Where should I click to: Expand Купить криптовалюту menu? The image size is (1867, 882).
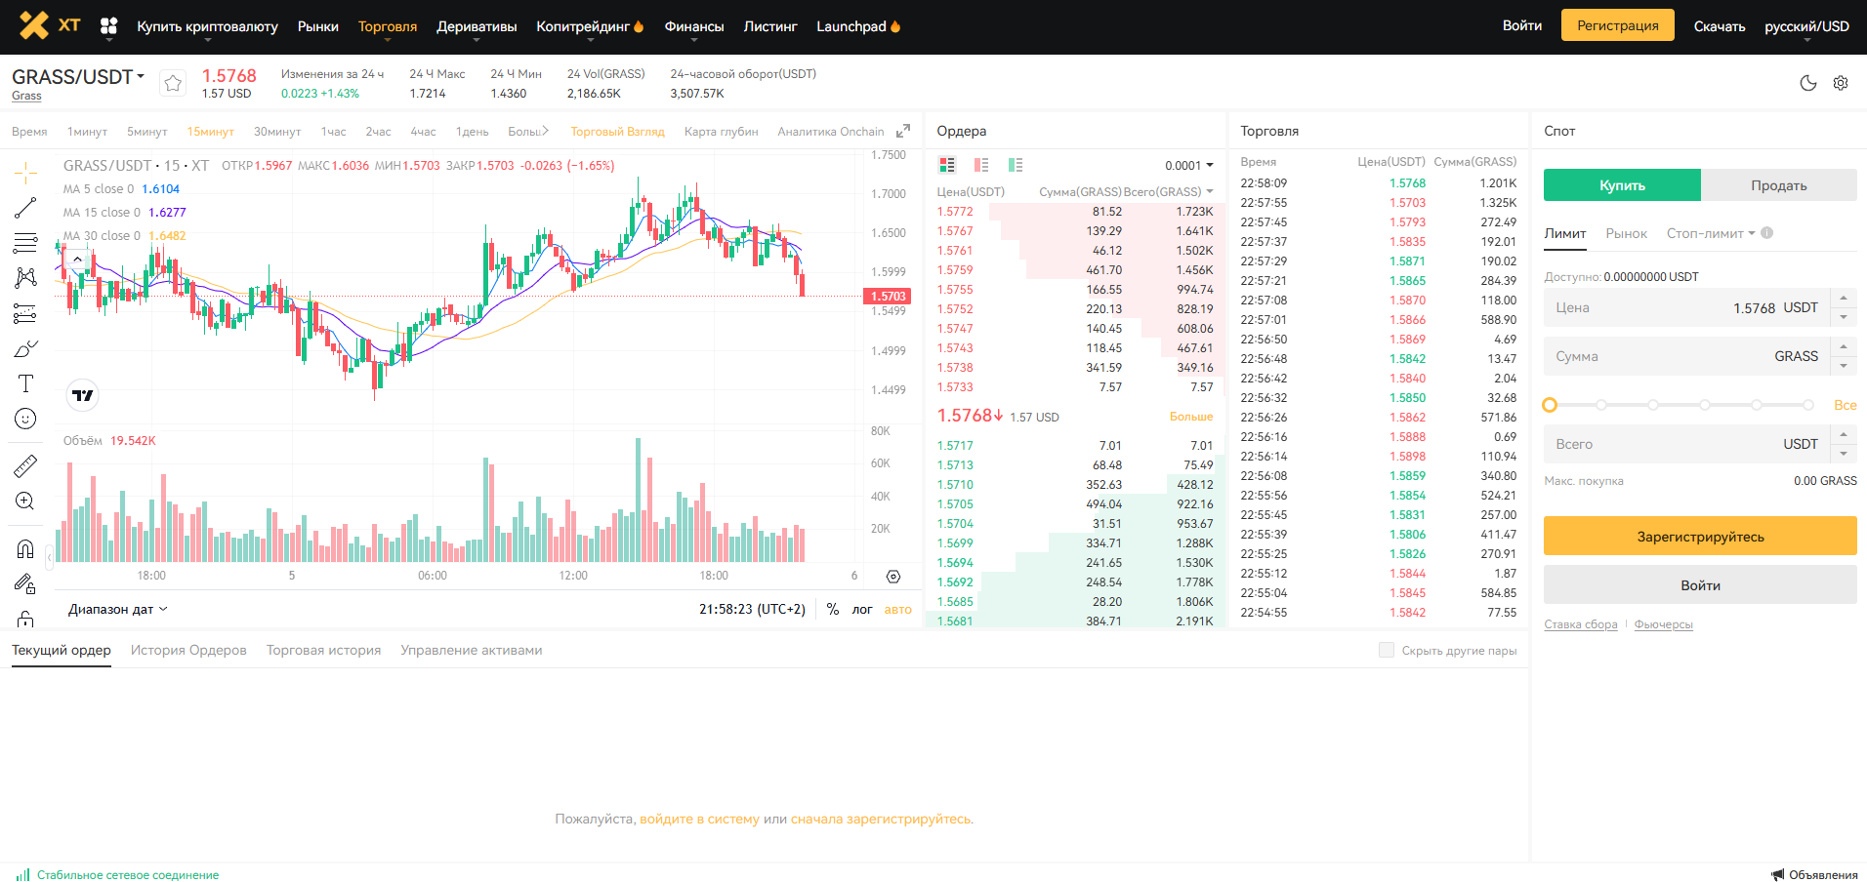tap(207, 26)
